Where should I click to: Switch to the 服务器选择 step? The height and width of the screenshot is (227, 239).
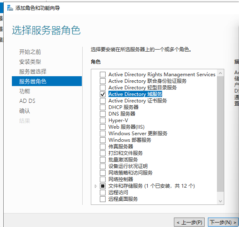(x=33, y=72)
